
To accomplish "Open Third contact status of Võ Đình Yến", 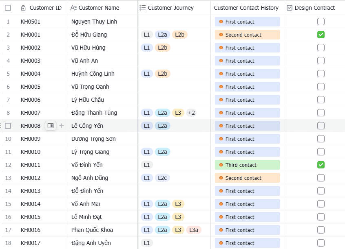I will click(x=247, y=165).
